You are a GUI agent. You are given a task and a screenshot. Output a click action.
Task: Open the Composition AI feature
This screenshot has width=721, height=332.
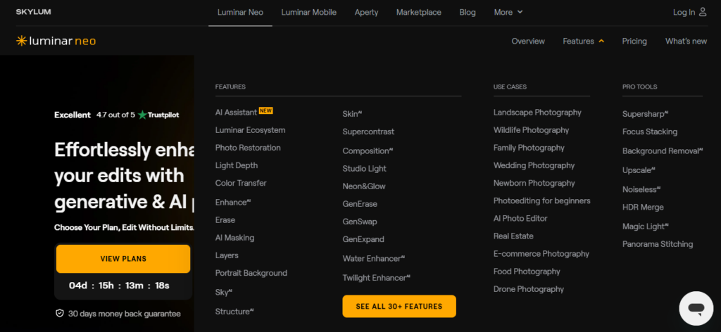(368, 151)
